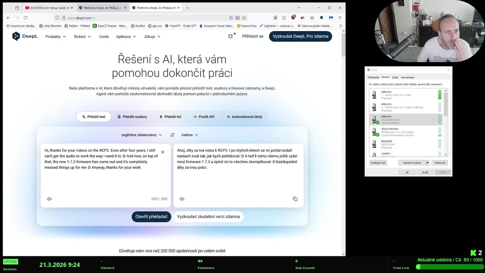Click the tracking protection shield icon
485x273 pixels.
point(57,18)
